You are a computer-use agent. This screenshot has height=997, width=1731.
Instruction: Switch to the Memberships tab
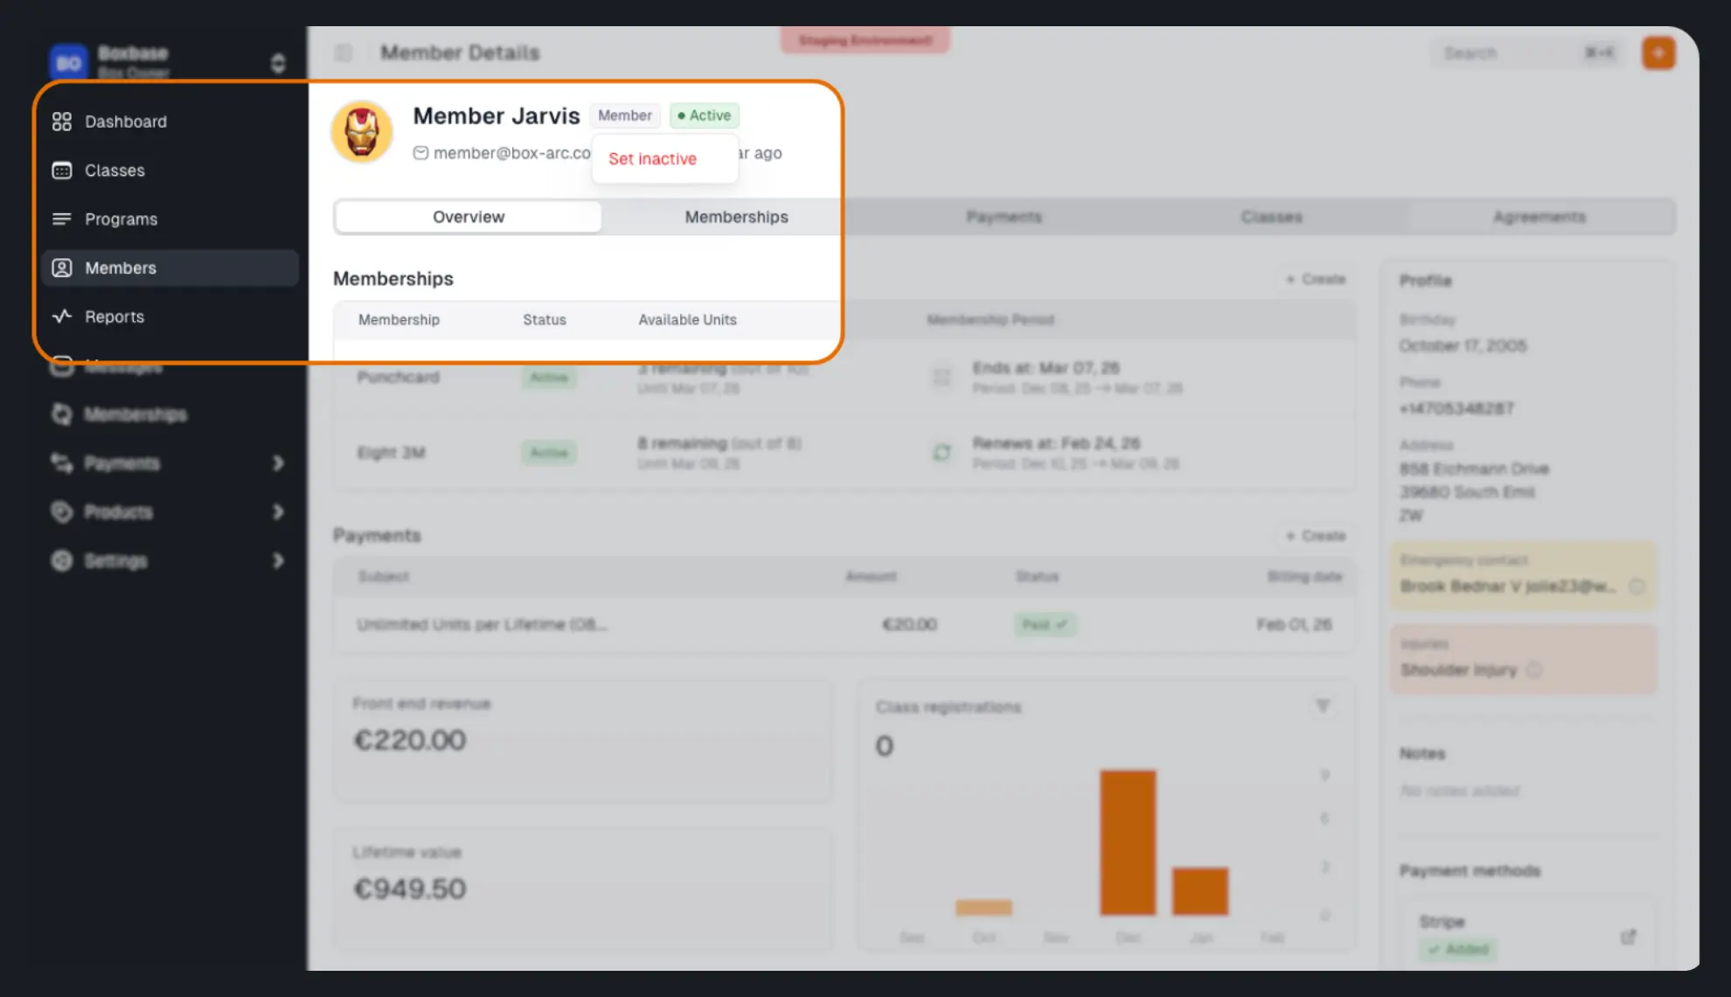click(x=736, y=217)
